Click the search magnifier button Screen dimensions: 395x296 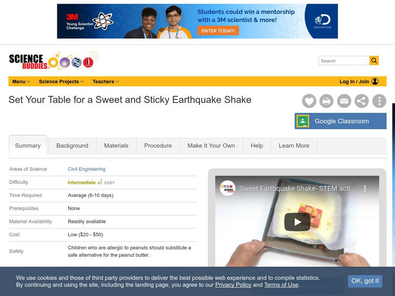point(374,60)
